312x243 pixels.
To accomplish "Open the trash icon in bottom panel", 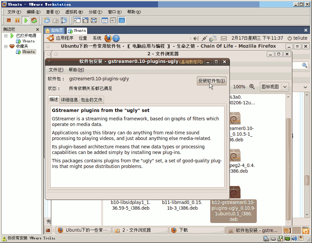I will coord(305,230).
